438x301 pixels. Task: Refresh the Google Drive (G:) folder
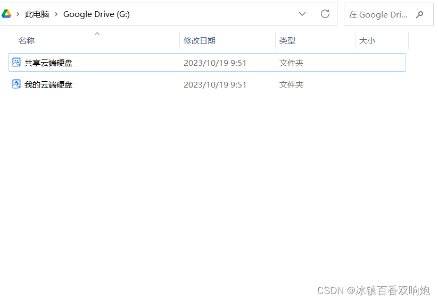[x=325, y=14]
